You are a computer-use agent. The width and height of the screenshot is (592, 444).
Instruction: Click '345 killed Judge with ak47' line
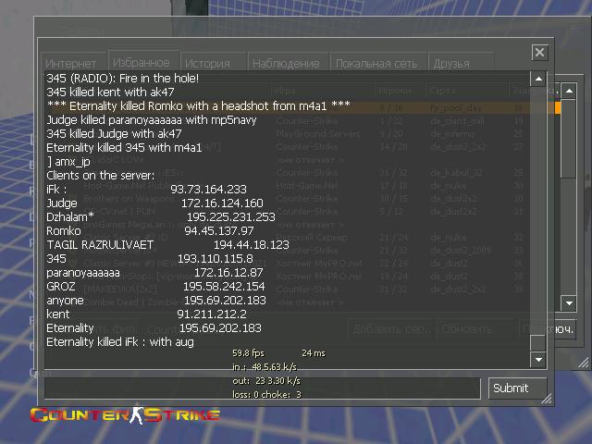tap(114, 133)
